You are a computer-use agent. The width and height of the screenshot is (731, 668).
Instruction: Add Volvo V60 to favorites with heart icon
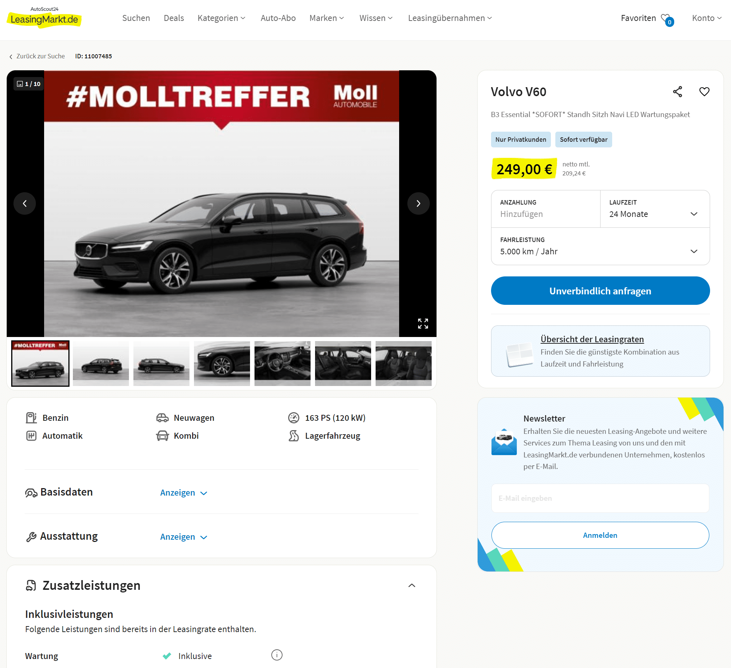click(704, 92)
